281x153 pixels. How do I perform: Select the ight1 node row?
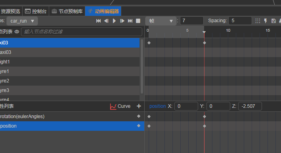pos(70,62)
